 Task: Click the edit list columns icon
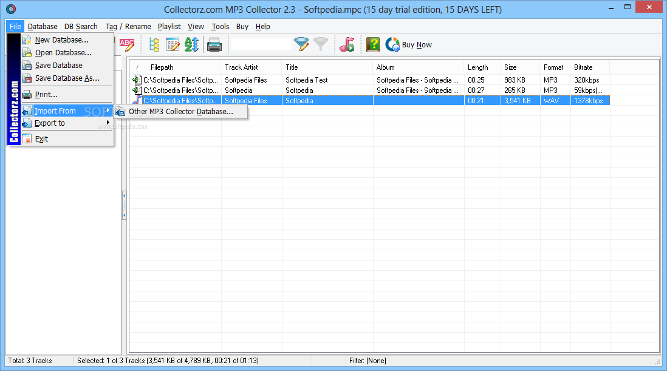[173, 44]
